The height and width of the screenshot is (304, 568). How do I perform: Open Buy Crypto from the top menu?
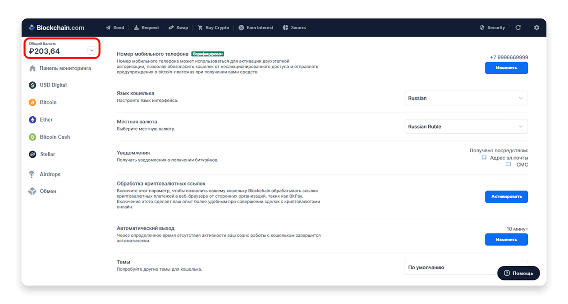213,27
